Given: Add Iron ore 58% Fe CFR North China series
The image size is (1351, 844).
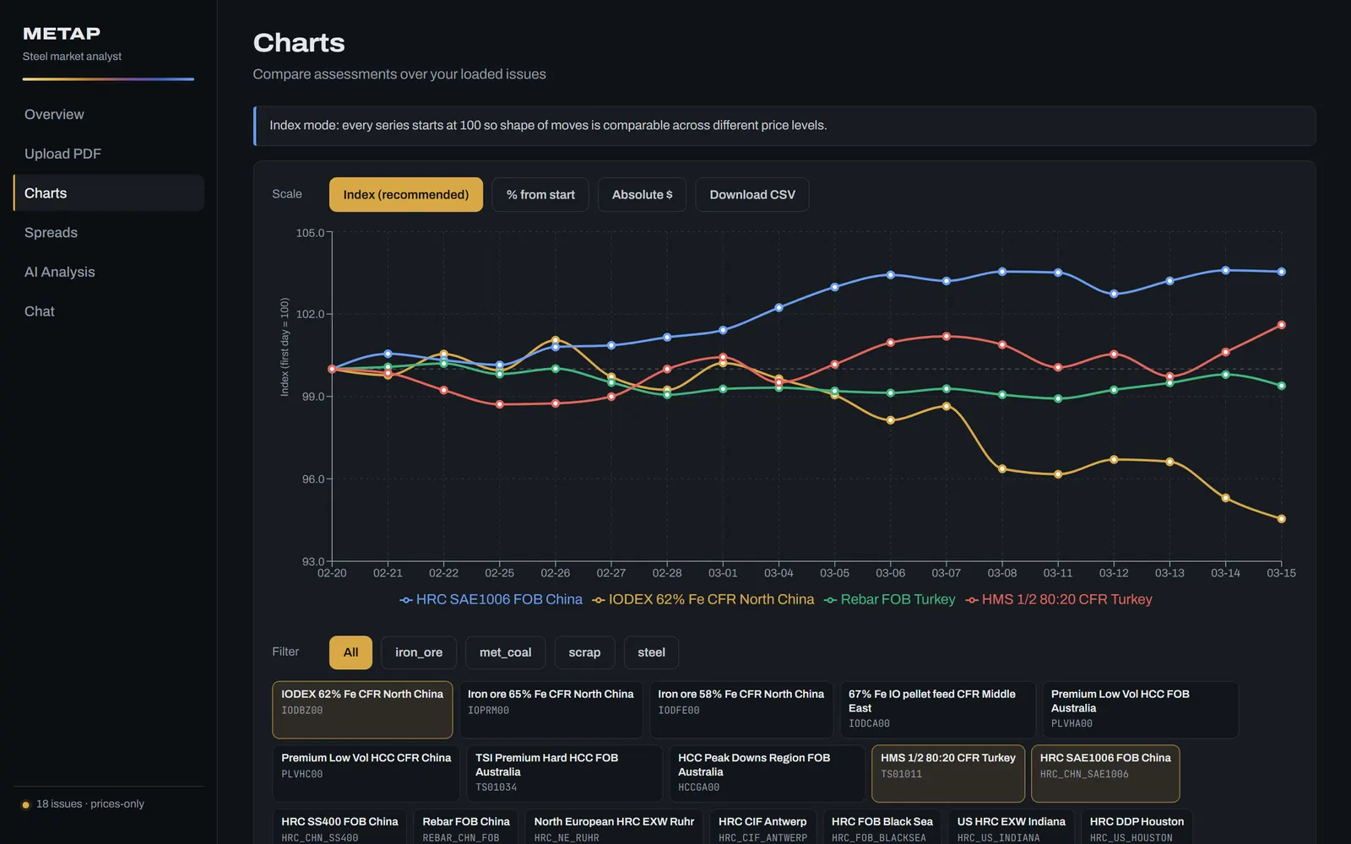Looking at the screenshot, I should (x=741, y=710).
